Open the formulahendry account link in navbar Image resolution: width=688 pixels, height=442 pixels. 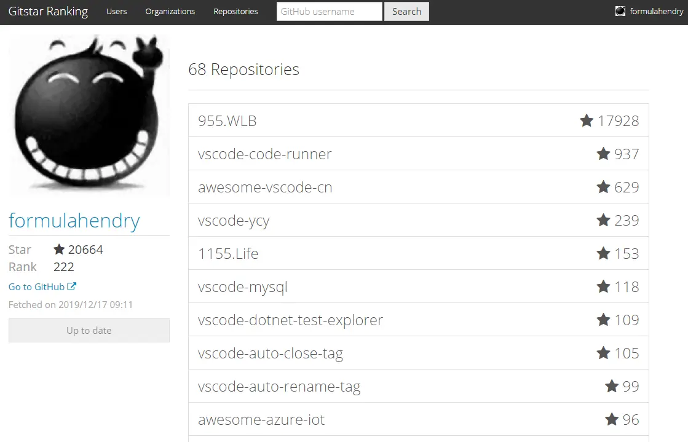[657, 12]
